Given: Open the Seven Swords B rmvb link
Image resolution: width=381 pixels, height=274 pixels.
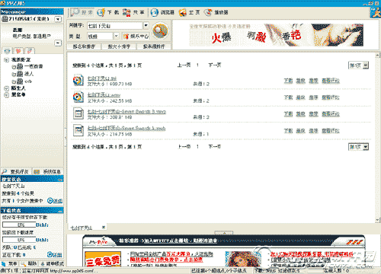Looking at the screenshot, I should tap(126, 111).
